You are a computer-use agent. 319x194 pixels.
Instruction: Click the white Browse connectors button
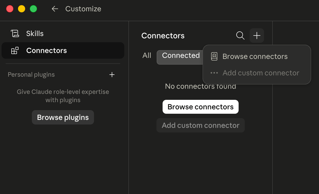tap(201, 107)
